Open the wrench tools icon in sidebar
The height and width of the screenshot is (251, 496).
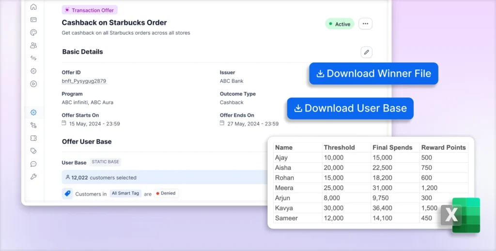click(33, 177)
